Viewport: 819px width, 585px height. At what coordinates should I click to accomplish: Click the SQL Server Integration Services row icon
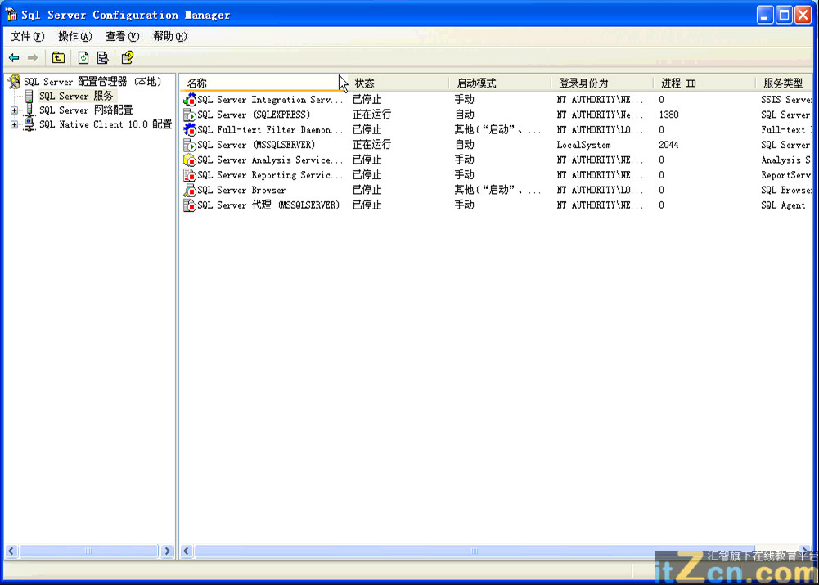[190, 100]
